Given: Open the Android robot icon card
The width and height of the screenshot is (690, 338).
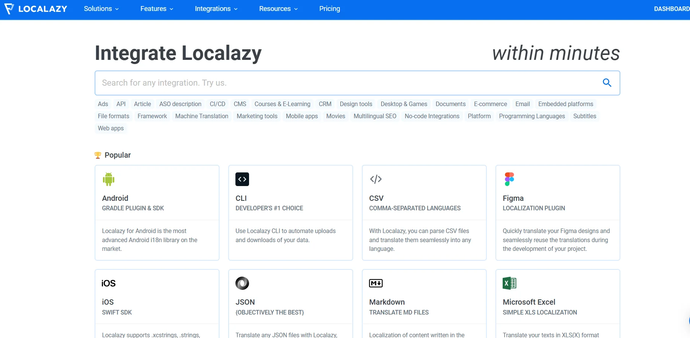Looking at the screenshot, I should point(108,179).
